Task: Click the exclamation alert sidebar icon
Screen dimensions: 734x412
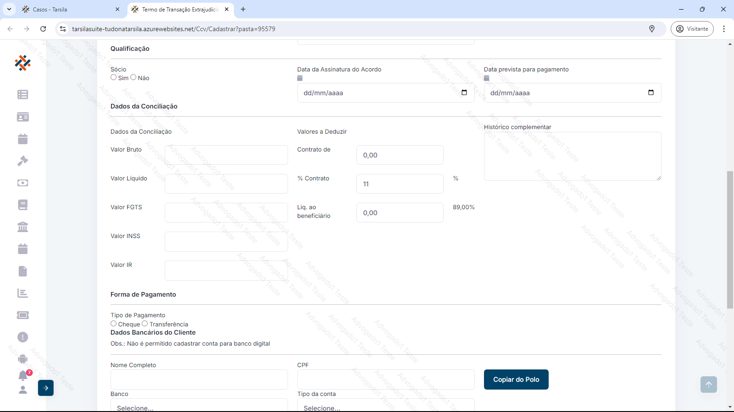Action: tap(22, 337)
